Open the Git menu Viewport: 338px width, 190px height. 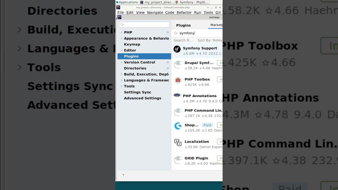pos(218,12)
